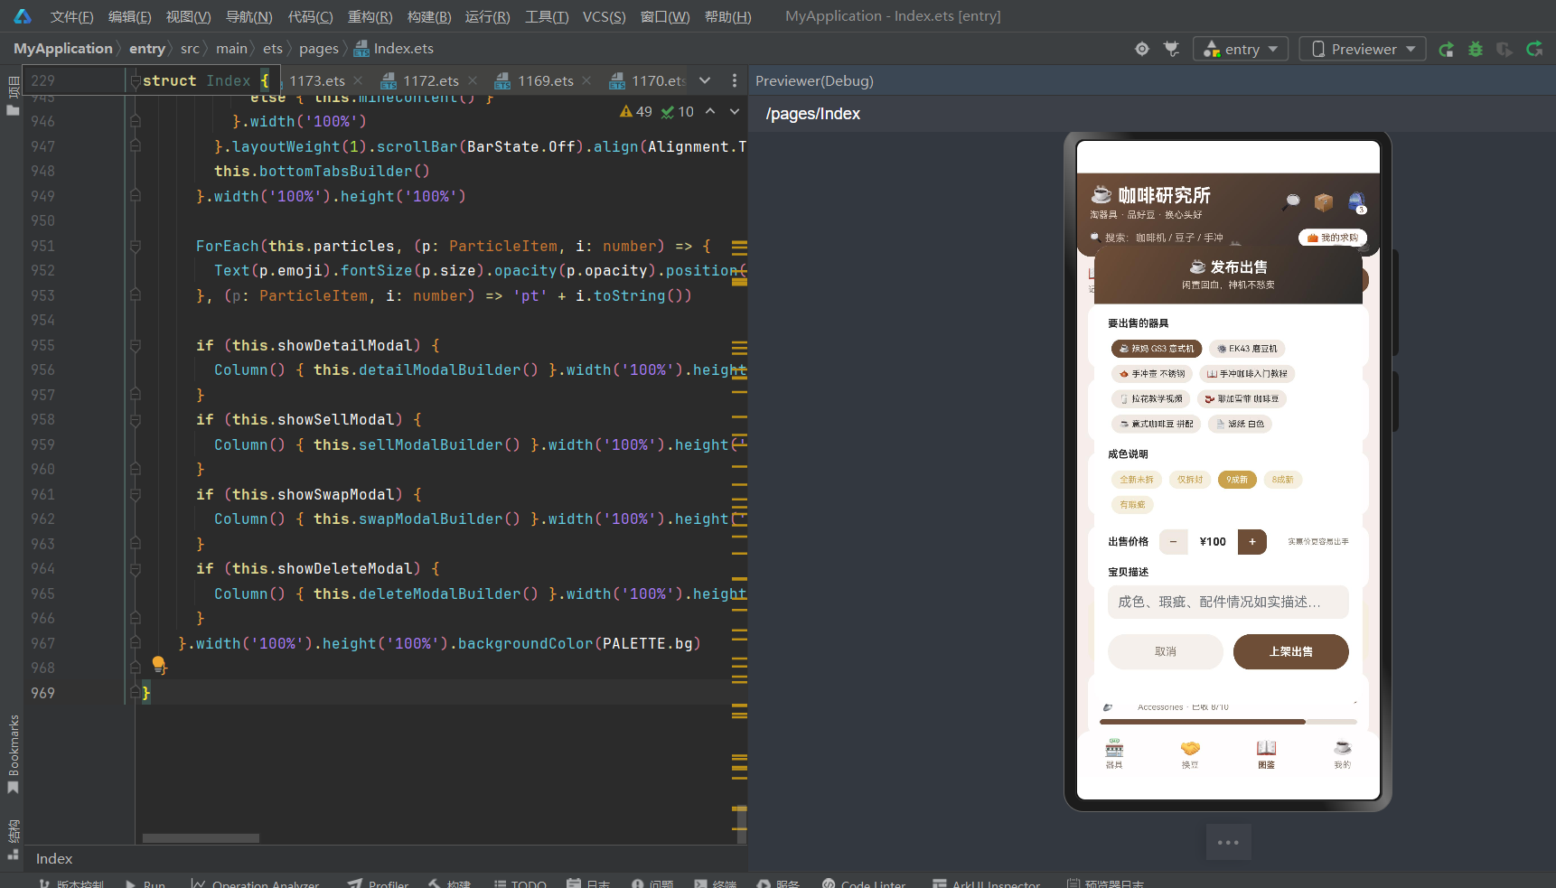
Task: Jump to next highlighted error arrow
Action: coord(735,111)
